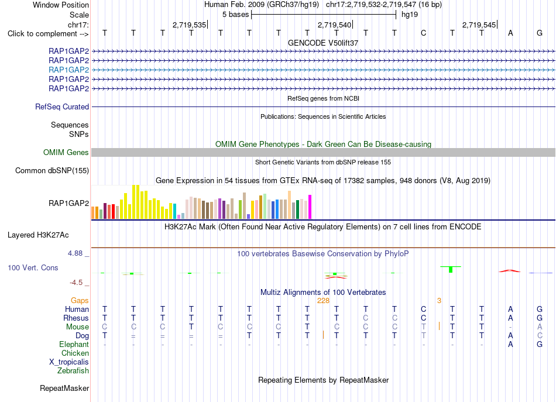Click the SNPs label of Publications track

(79, 134)
